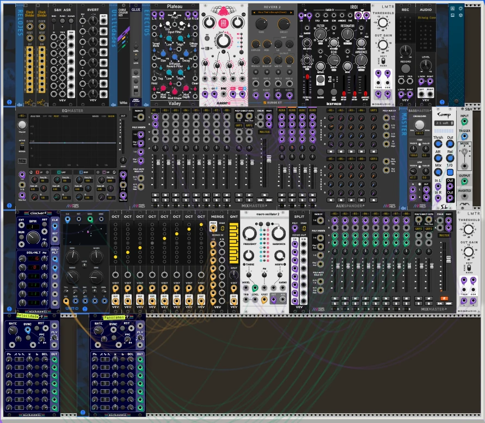485x423 pixels.
Task: Click the large center knob on the pink Chronoblob module
Action: [x=223, y=41]
